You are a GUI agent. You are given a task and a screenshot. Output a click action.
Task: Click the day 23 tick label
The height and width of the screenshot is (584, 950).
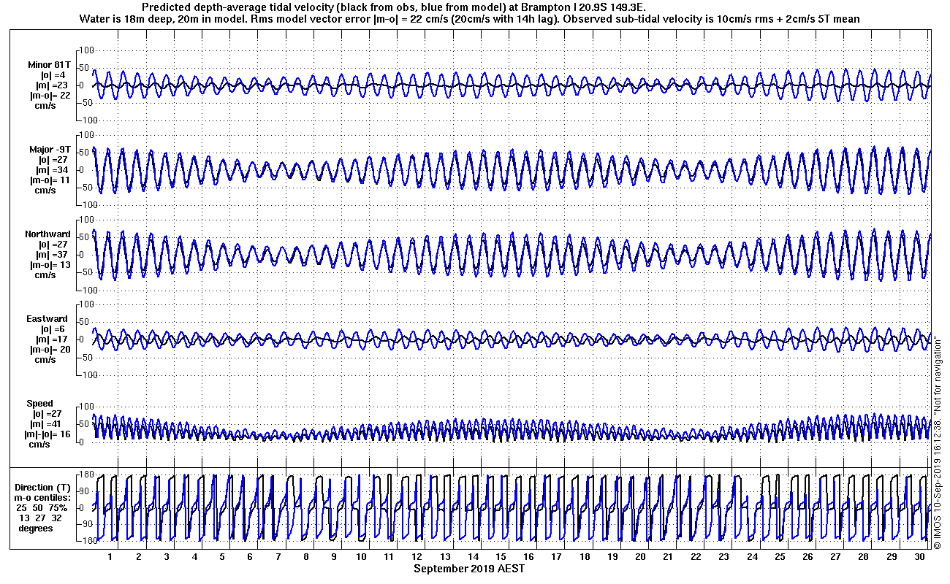coord(724,556)
